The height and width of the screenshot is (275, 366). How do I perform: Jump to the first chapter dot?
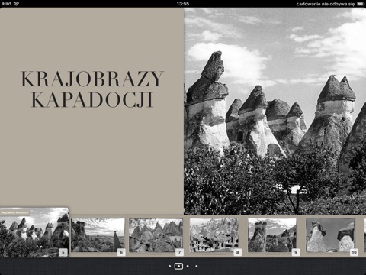[x=169, y=266]
